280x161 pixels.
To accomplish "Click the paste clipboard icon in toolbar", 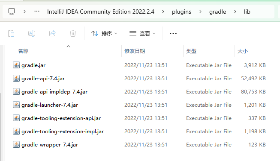I will 11,33.
